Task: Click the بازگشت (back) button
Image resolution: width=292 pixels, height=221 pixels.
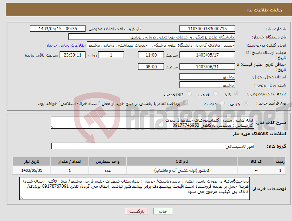Action: [x=137, y=211]
